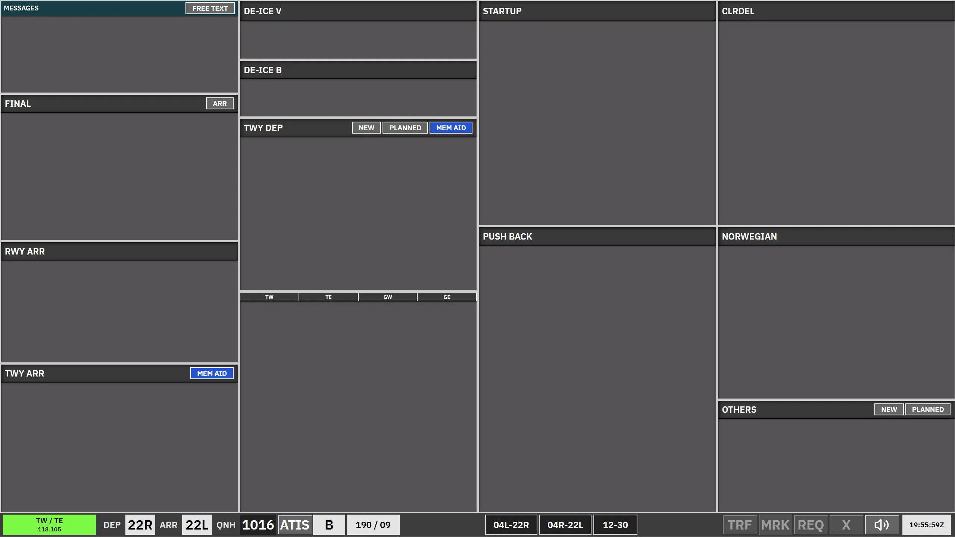Click the X button in bottom bar

coord(846,525)
